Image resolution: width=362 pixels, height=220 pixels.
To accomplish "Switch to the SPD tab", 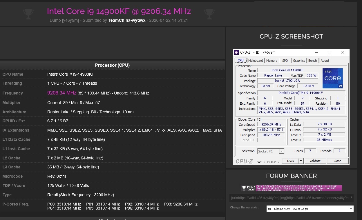I will point(285,61).
